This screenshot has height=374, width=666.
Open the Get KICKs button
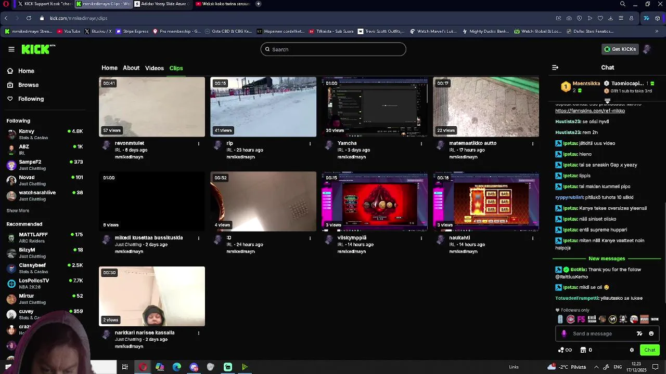point(620,49)
